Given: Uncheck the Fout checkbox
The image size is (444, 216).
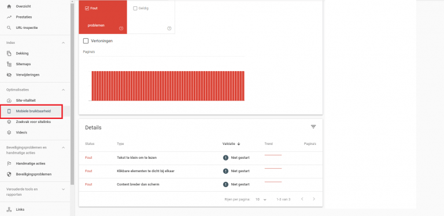Looking at the screenshot, I should pos(87,9).
